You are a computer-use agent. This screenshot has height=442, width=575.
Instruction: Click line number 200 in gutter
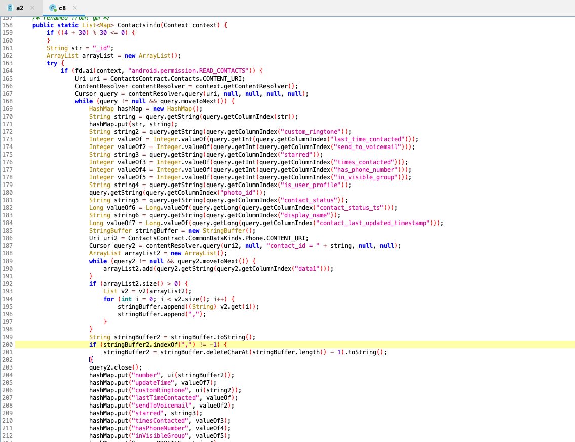(7, 345)
